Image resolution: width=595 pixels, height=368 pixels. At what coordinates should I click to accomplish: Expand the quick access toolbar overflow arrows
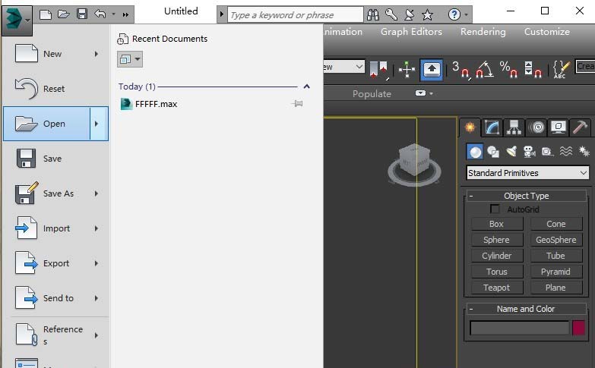[125, 14]
